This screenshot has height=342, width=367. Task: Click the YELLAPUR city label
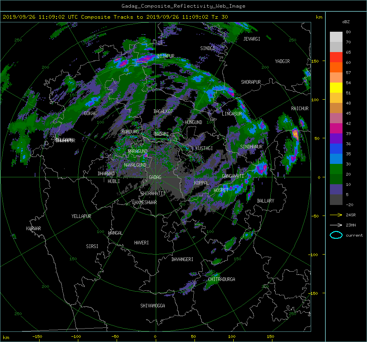[x=81, y=216]
